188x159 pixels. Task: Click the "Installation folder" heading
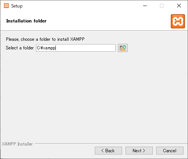click(x=26, y=21)
